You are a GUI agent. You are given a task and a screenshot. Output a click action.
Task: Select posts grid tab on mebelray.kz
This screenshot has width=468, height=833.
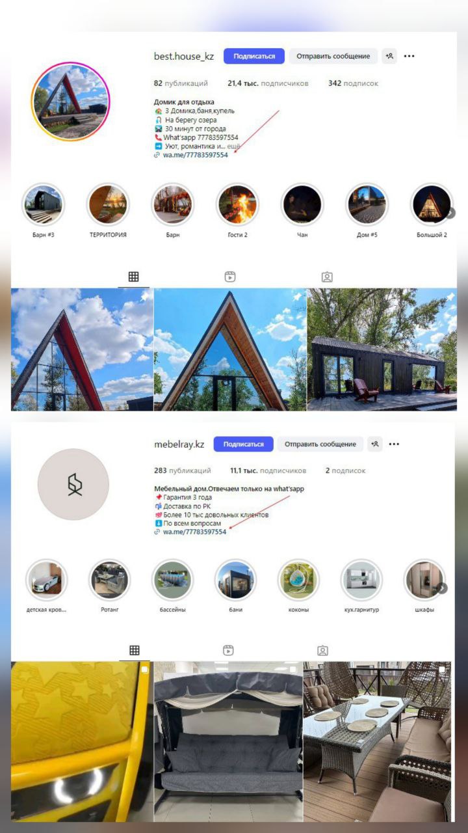point(134,650)
